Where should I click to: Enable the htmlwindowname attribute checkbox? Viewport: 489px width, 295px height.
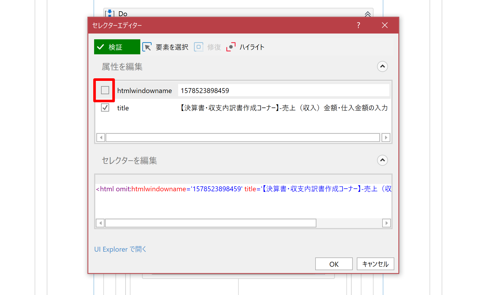click(x=105, y=90)
